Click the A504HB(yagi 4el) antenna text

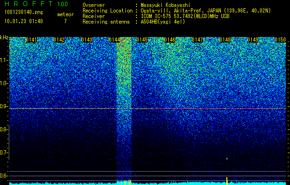tap(163, 22)
